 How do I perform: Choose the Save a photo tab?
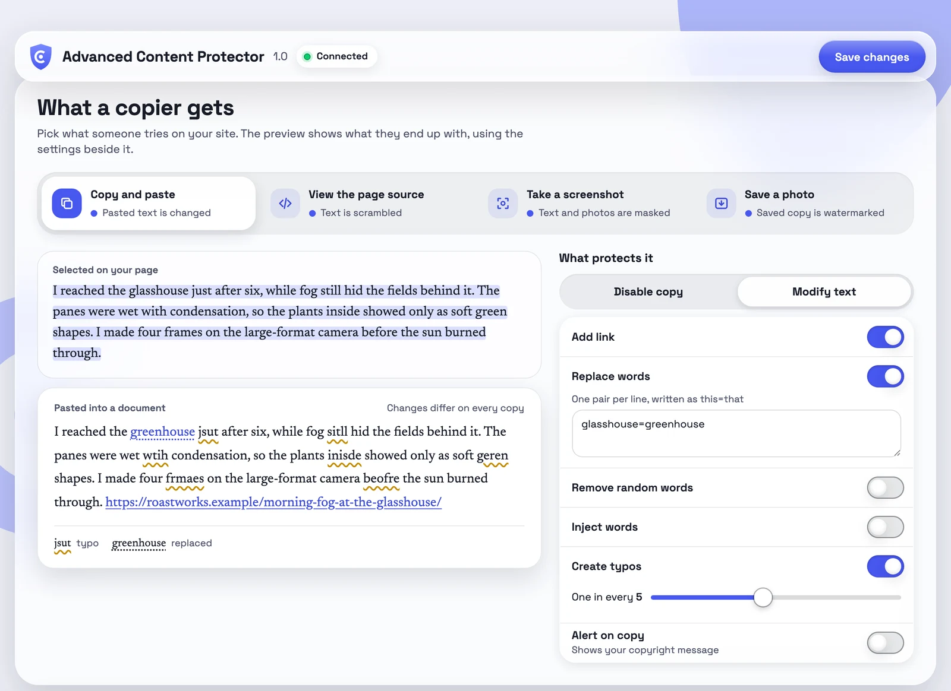(x=802, y=204)
